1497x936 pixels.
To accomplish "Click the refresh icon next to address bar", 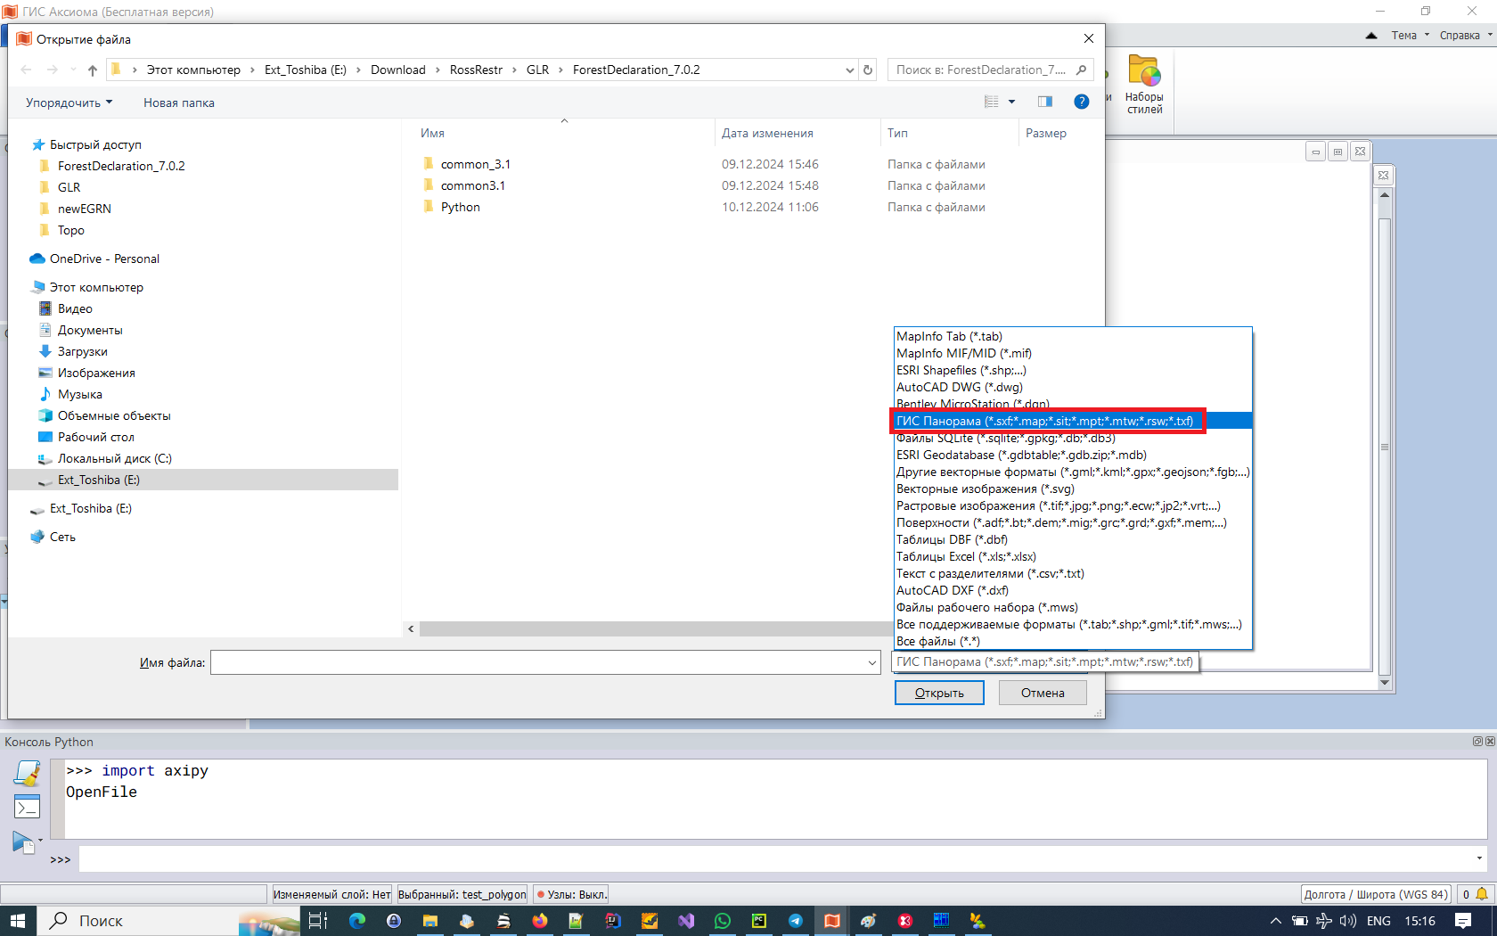I will click(868, 70).
